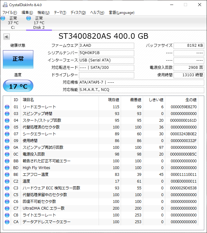Click the buffer size field 8192 KB
Image resolution: width=207 pixels, height=233 pixels.
tap(189, 45)
